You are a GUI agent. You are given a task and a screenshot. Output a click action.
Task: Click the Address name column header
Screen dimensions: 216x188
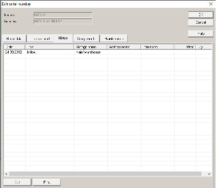pos(124,47)
